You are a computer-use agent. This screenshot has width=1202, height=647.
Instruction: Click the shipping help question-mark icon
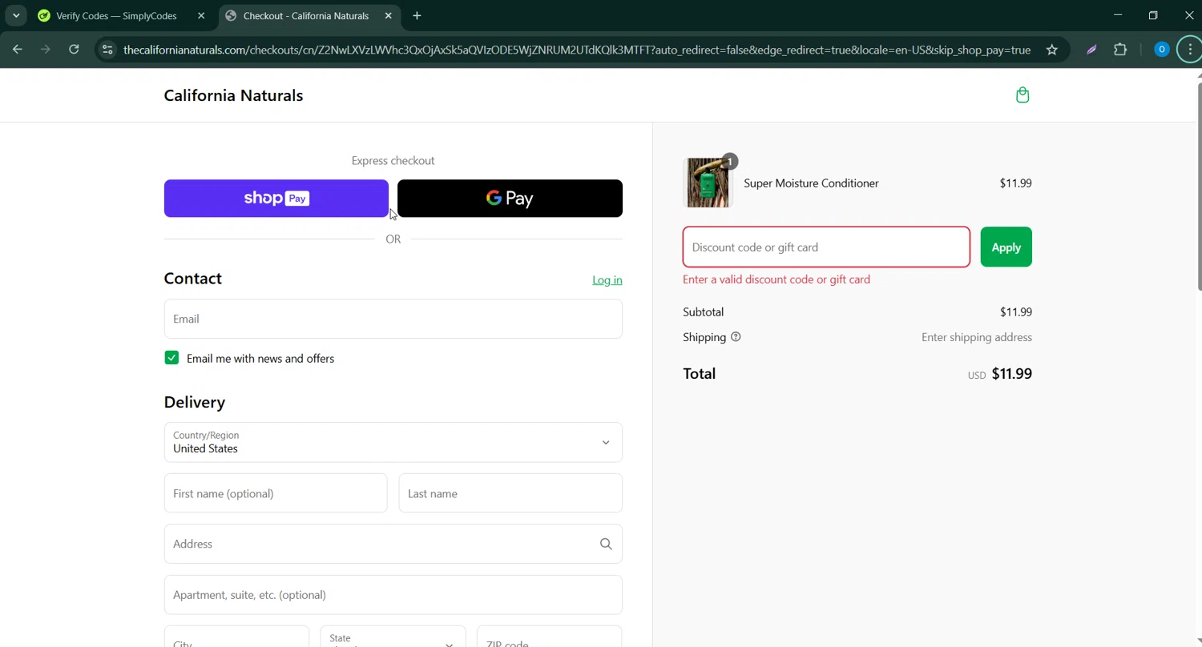coord(736,337)
